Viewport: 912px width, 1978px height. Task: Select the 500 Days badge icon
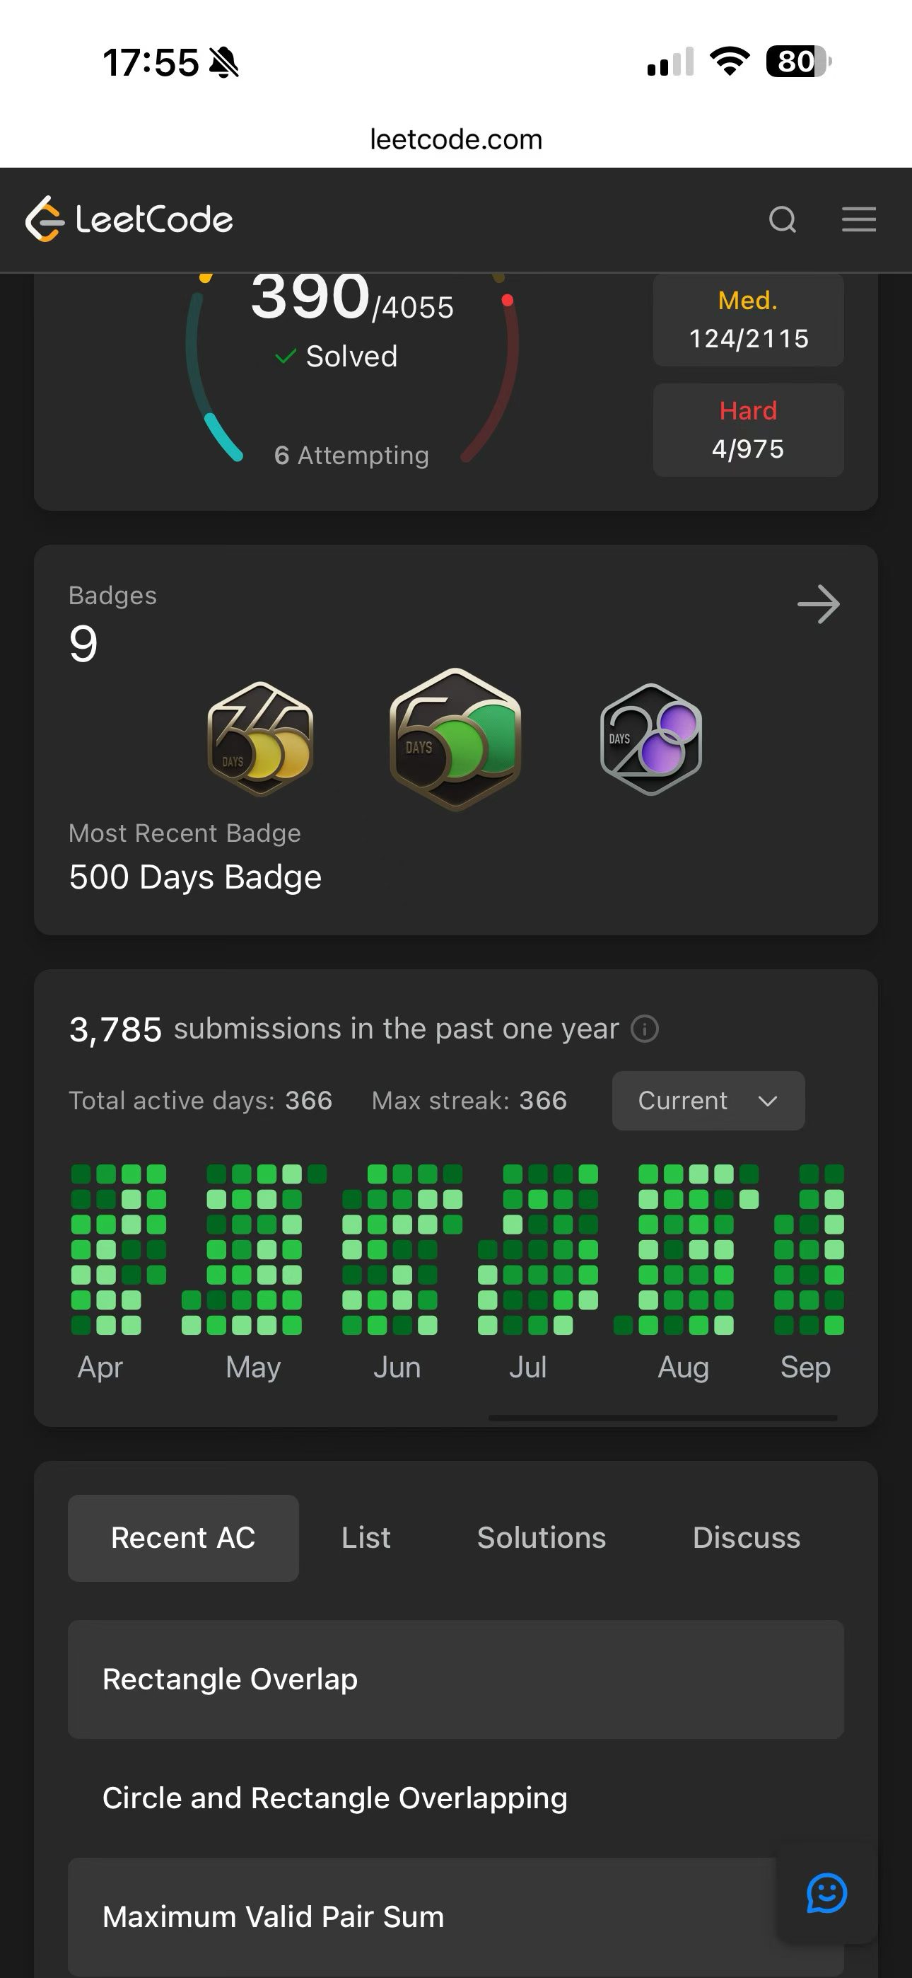pos(455,739)
